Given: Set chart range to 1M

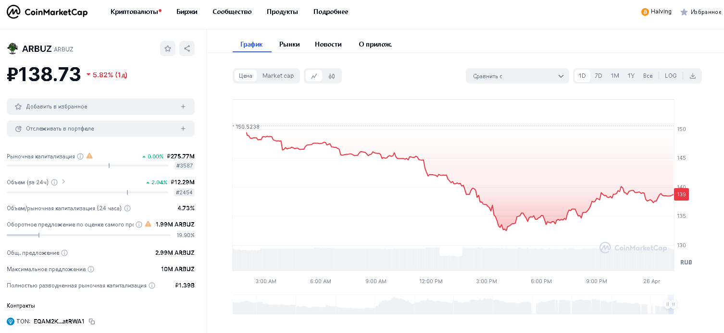Looking at the screenshot, I should point(615,76).
